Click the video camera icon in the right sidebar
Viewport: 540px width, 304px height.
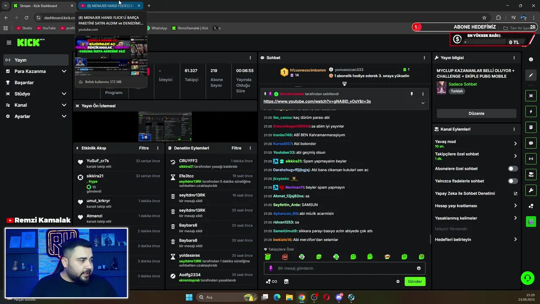pos(531,174)
